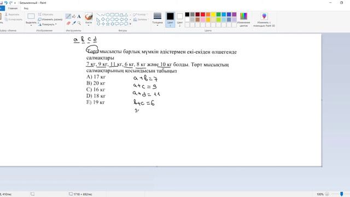Choose the Diamond shape
Viewport: 350px width, 197px height.
[103, 20]
